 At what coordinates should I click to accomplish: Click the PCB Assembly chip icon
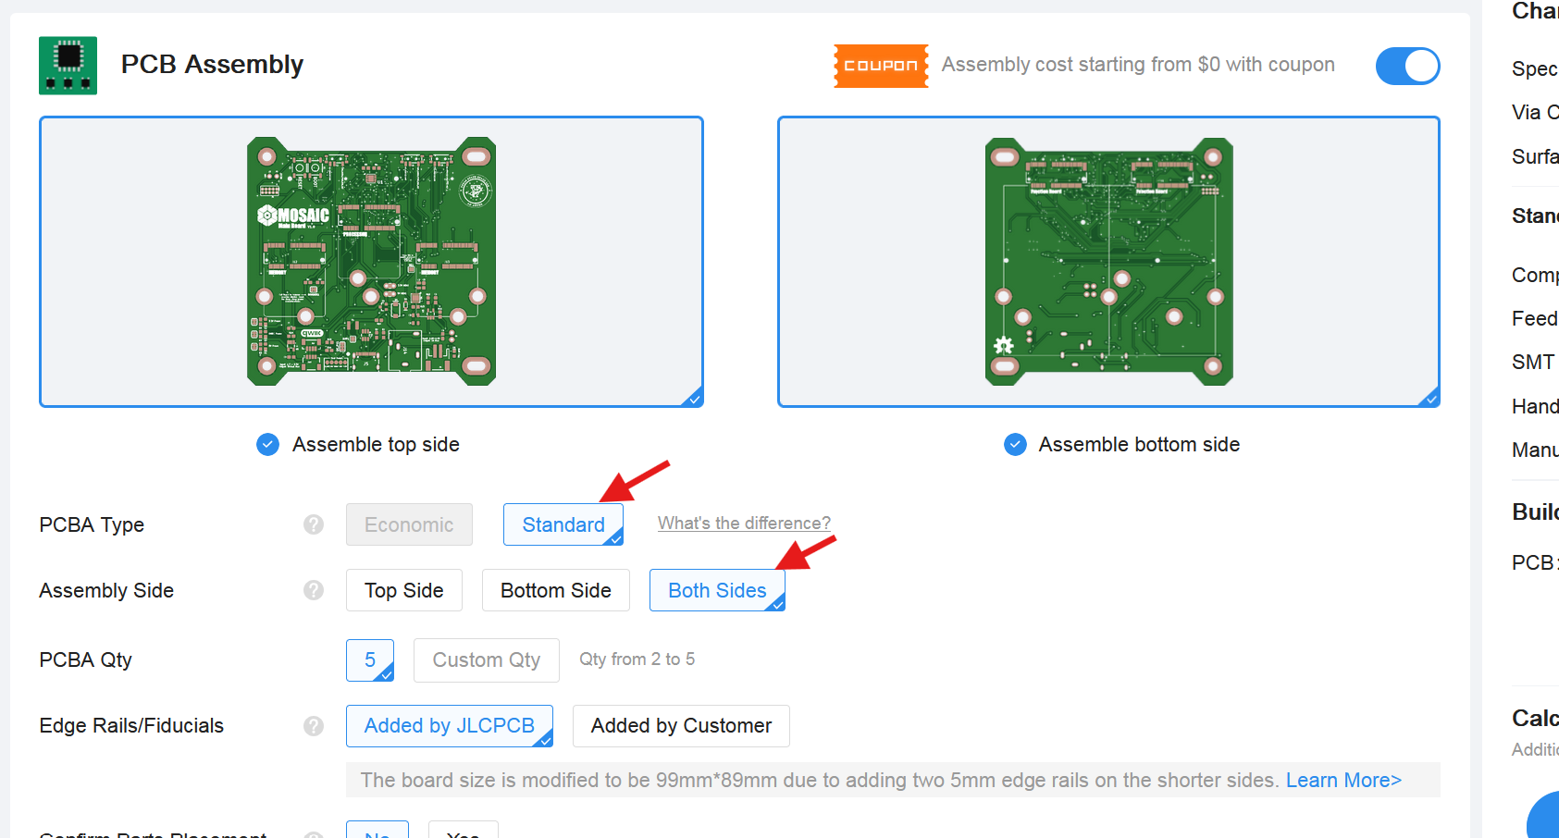click(68, 66)
